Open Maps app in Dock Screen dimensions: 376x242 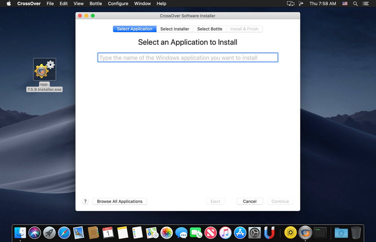coord(152,232)
